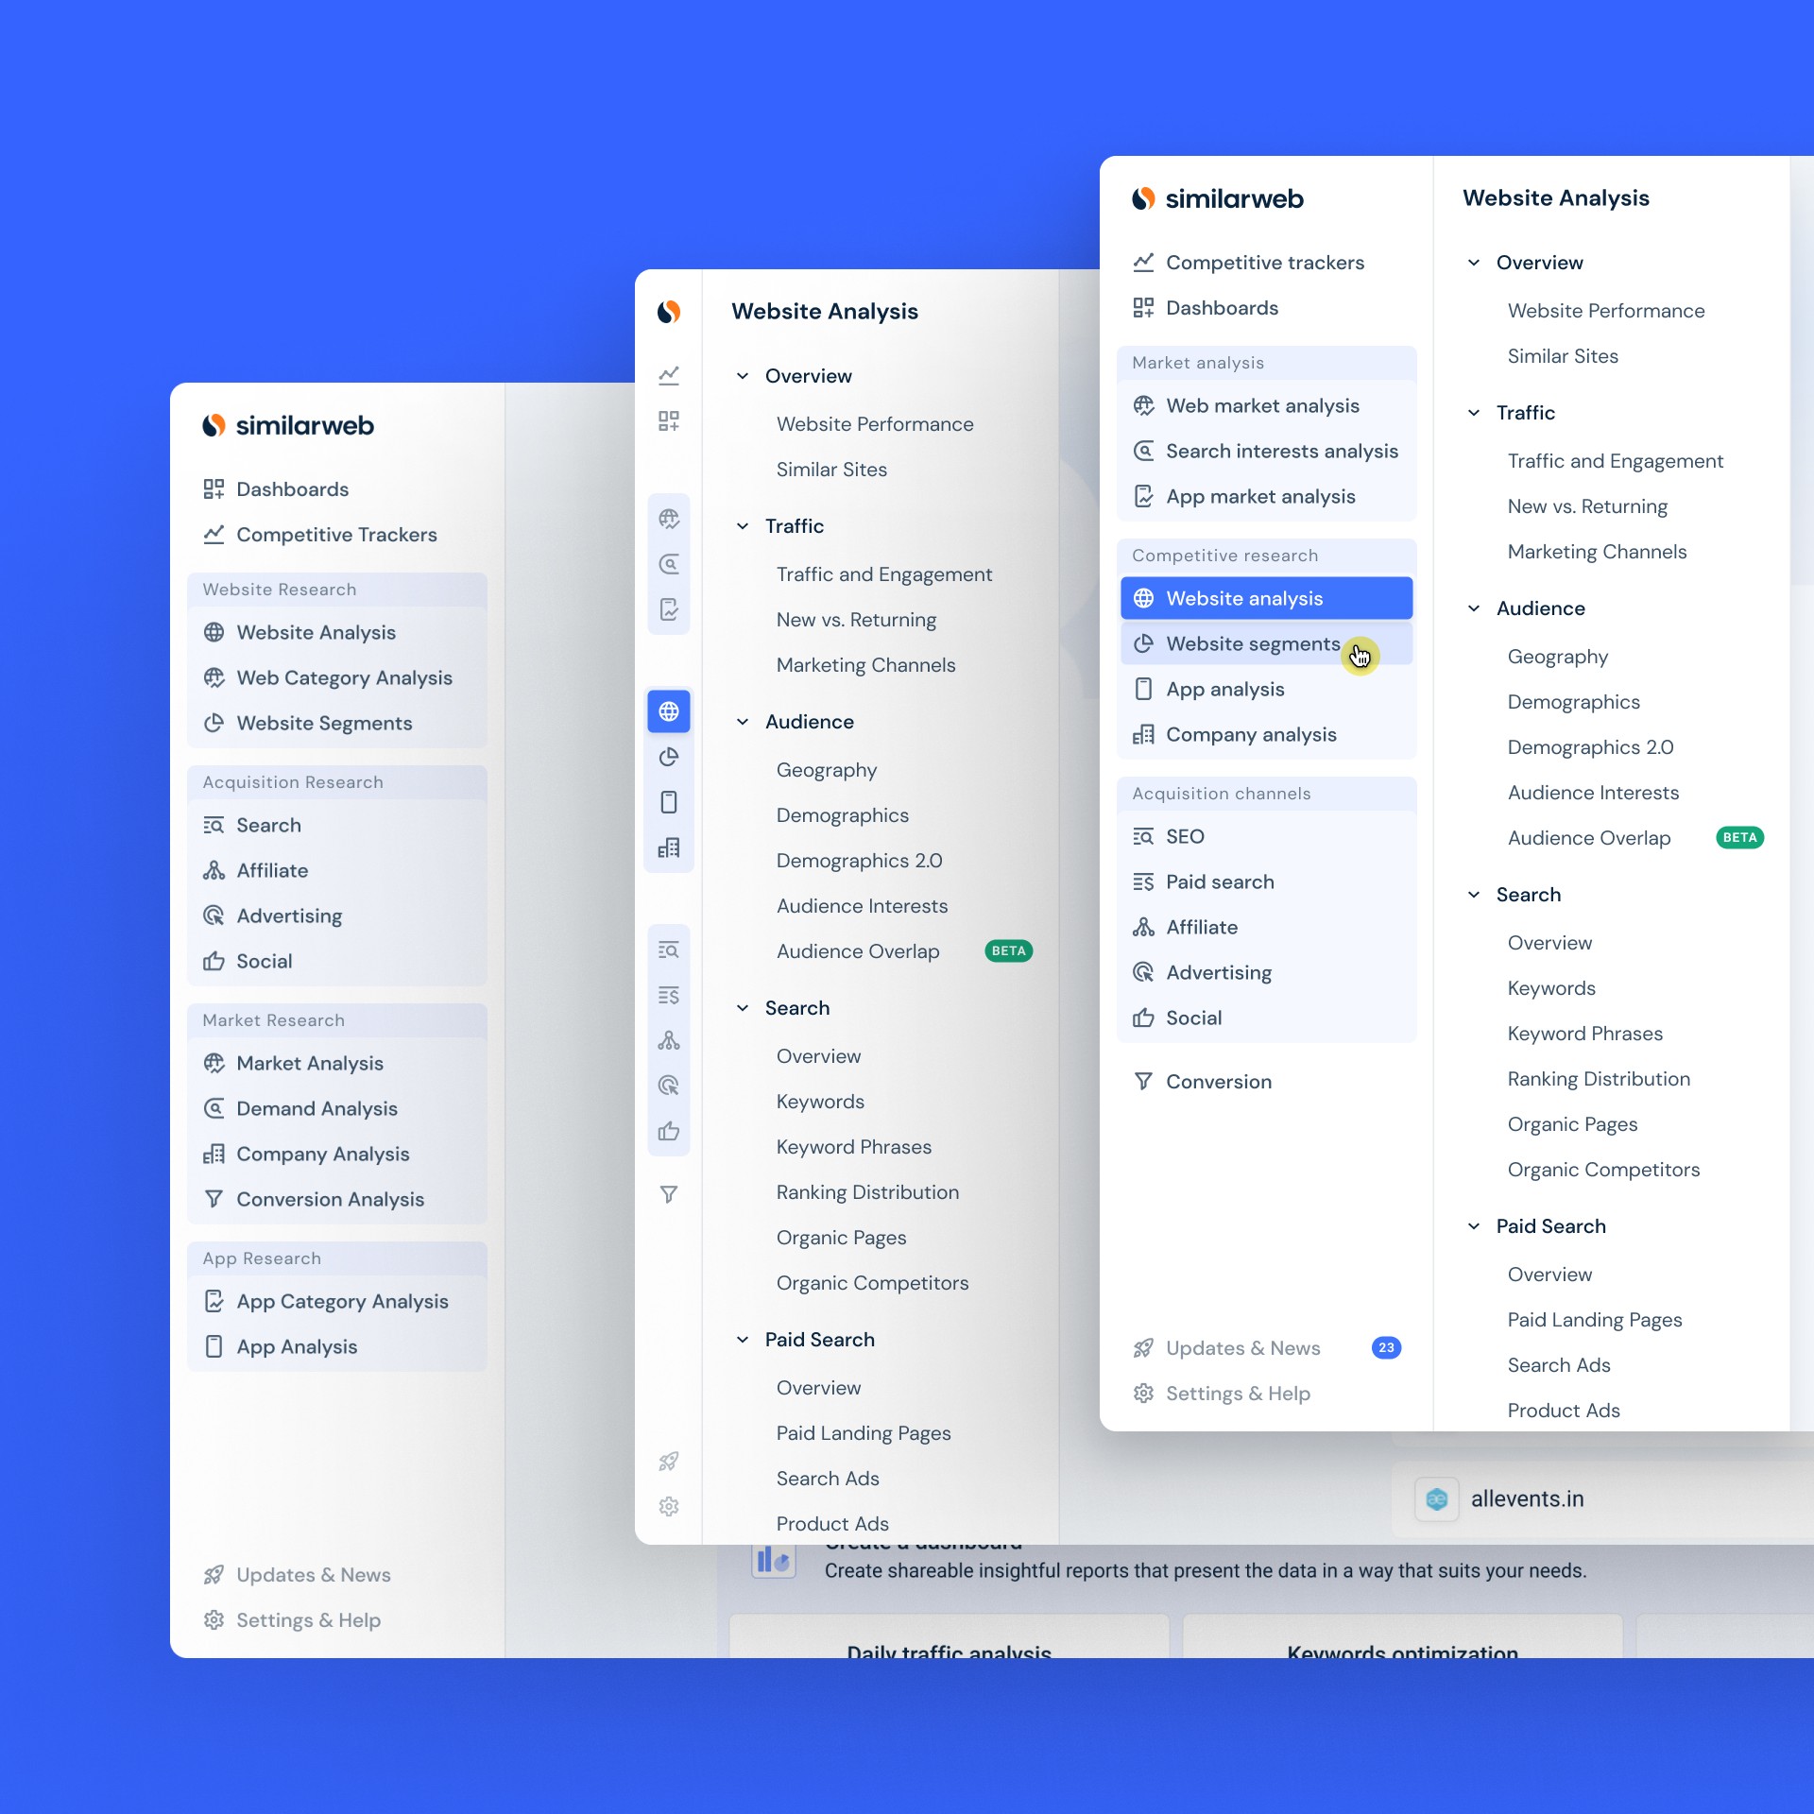Click the highlighted globe icon in collapsed sidebar
Image resolution: width=1814 pixels, height=1814 pixels.
[x=669, y=711]
